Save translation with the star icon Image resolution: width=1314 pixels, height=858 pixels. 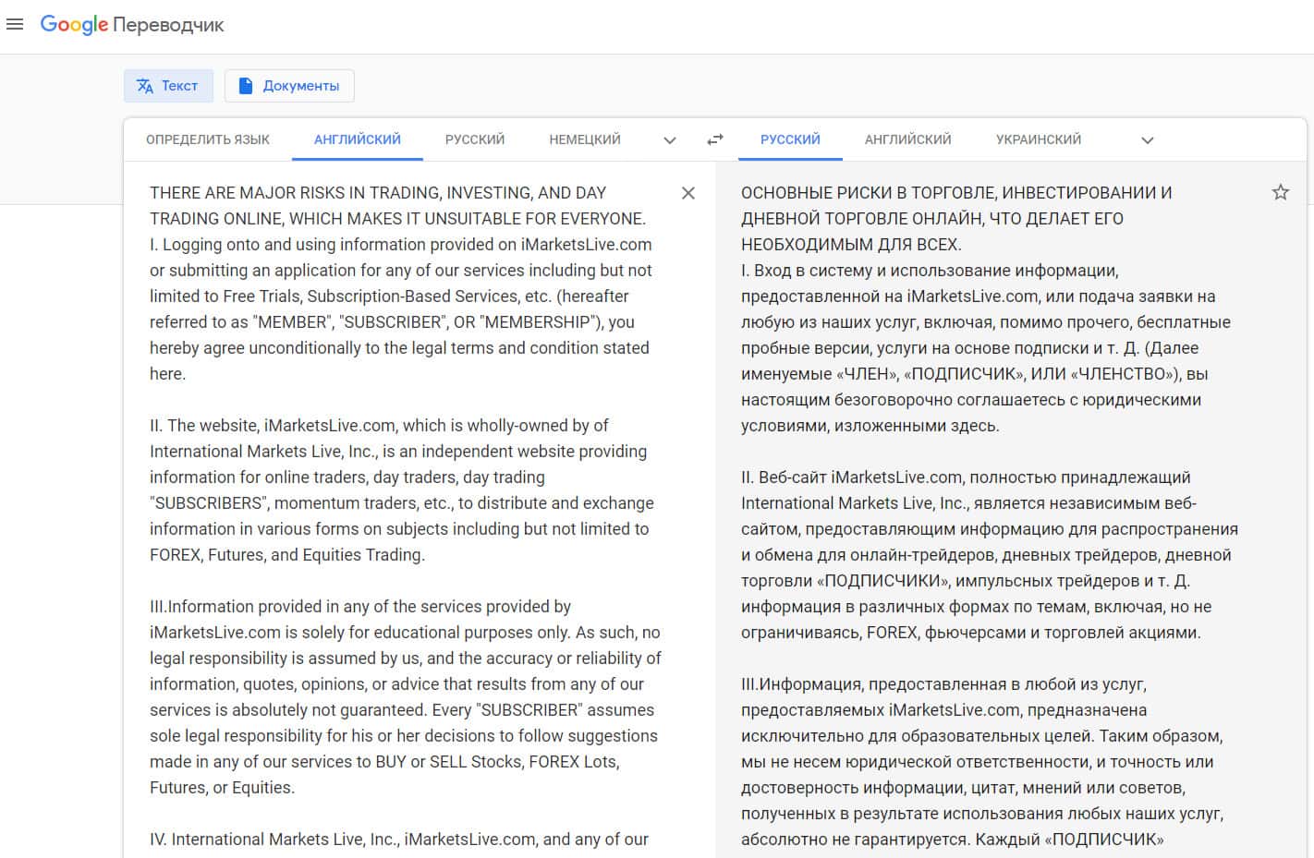point(1280,192)
